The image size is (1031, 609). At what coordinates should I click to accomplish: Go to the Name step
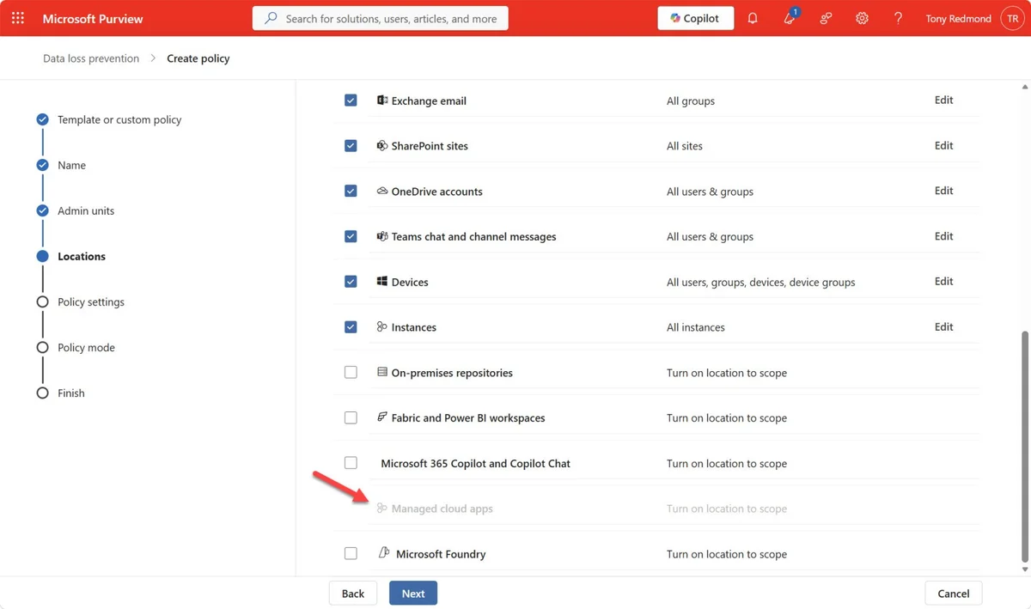click(x=71, y=165)
